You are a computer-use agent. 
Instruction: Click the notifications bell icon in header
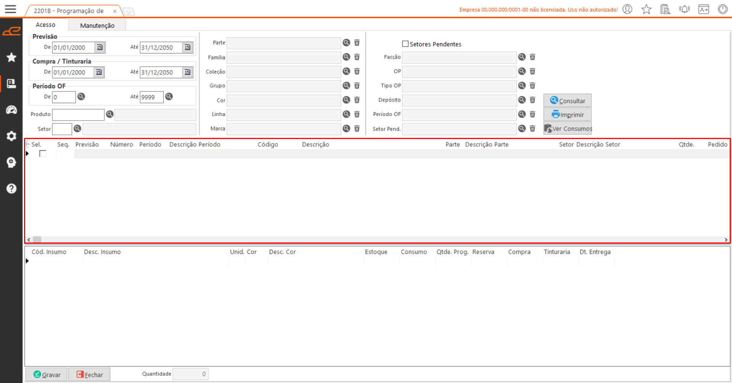684,9
